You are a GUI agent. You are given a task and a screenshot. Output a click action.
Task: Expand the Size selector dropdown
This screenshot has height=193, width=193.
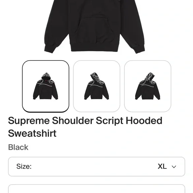tap(96, 166)
